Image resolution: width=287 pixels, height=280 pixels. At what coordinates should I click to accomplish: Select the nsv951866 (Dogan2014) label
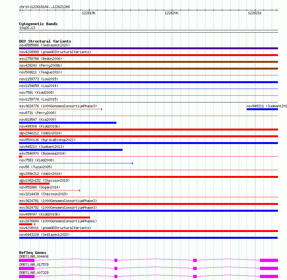click(40, 187)
